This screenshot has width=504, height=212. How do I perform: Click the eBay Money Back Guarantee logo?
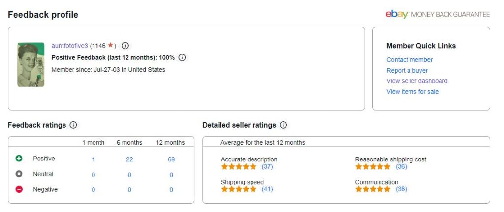[x=438, y=14]
